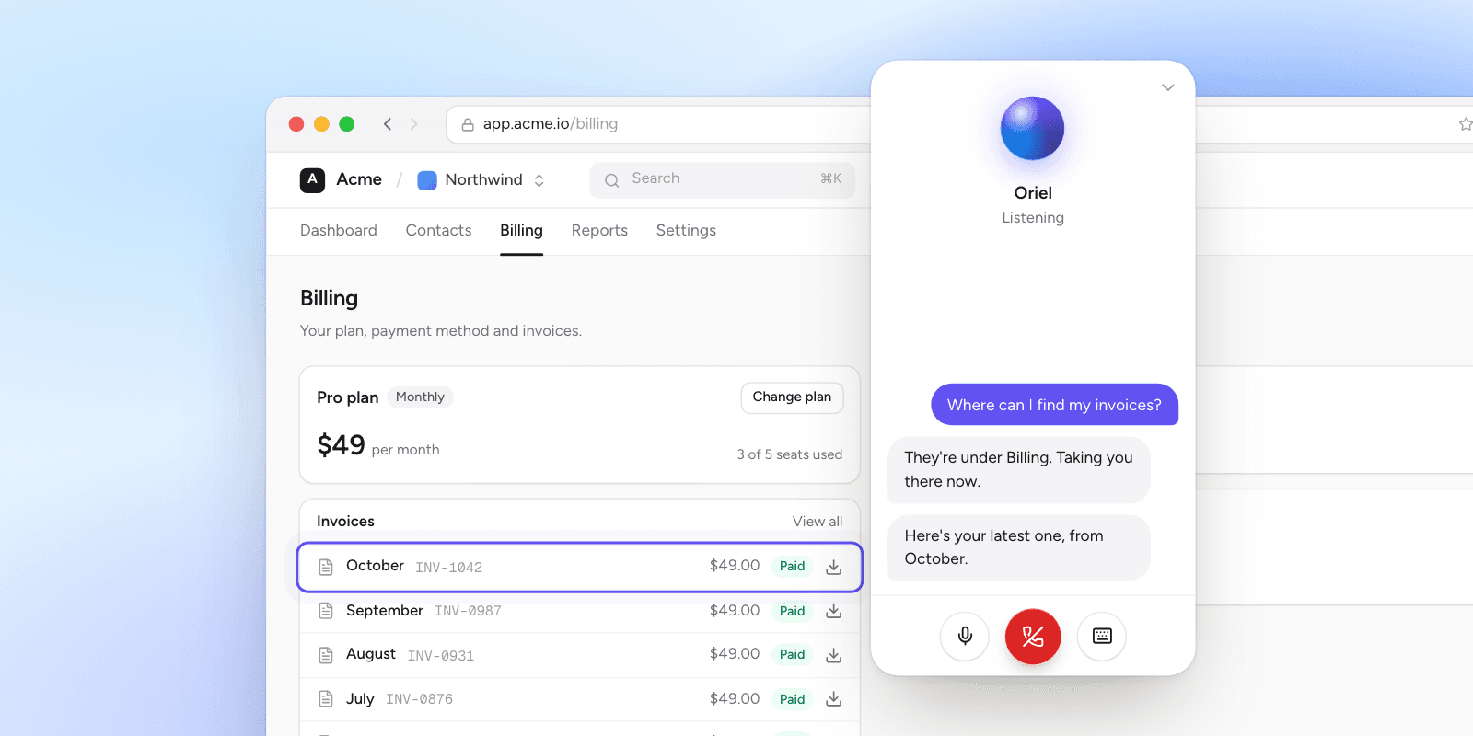Click the Oriel blue orb avatar
Screen dimensions: 1473x736
pos(1032,129)
